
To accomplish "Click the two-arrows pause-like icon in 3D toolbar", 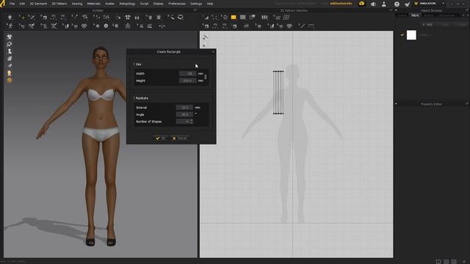I will tap(137, 18).
